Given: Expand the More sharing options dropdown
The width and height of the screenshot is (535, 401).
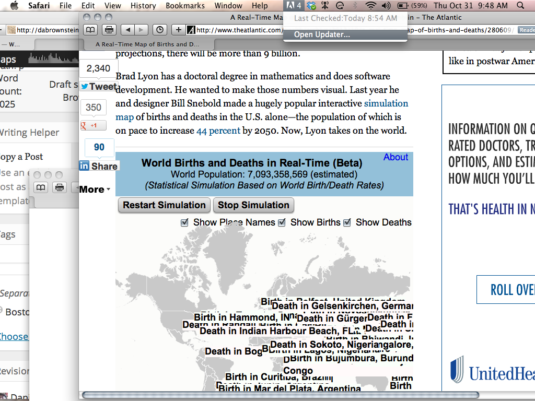Looking at the screenshot, I should (x=95, y=190).
